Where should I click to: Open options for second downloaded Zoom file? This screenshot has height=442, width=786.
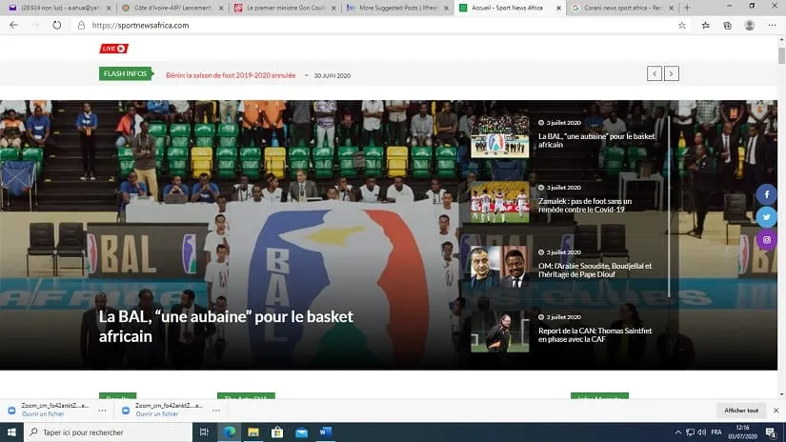pos(216,411)
